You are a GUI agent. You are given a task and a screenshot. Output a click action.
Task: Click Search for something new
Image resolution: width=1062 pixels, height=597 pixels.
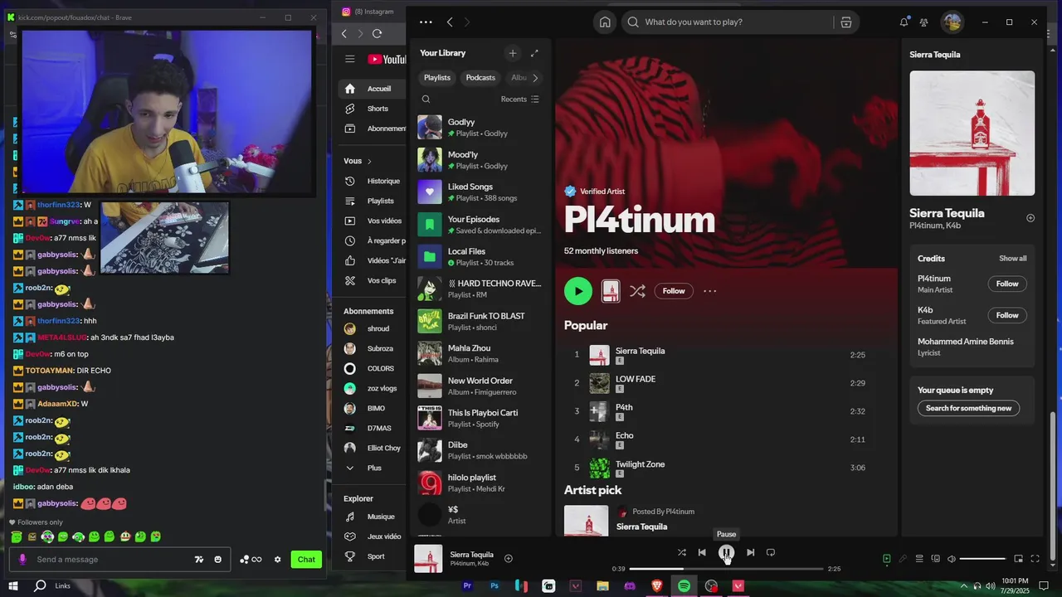968,408
